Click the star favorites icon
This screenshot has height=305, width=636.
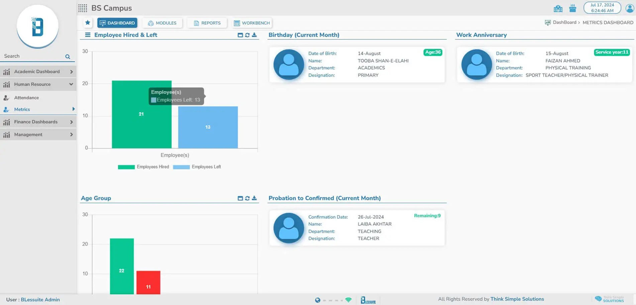point(88,23)
